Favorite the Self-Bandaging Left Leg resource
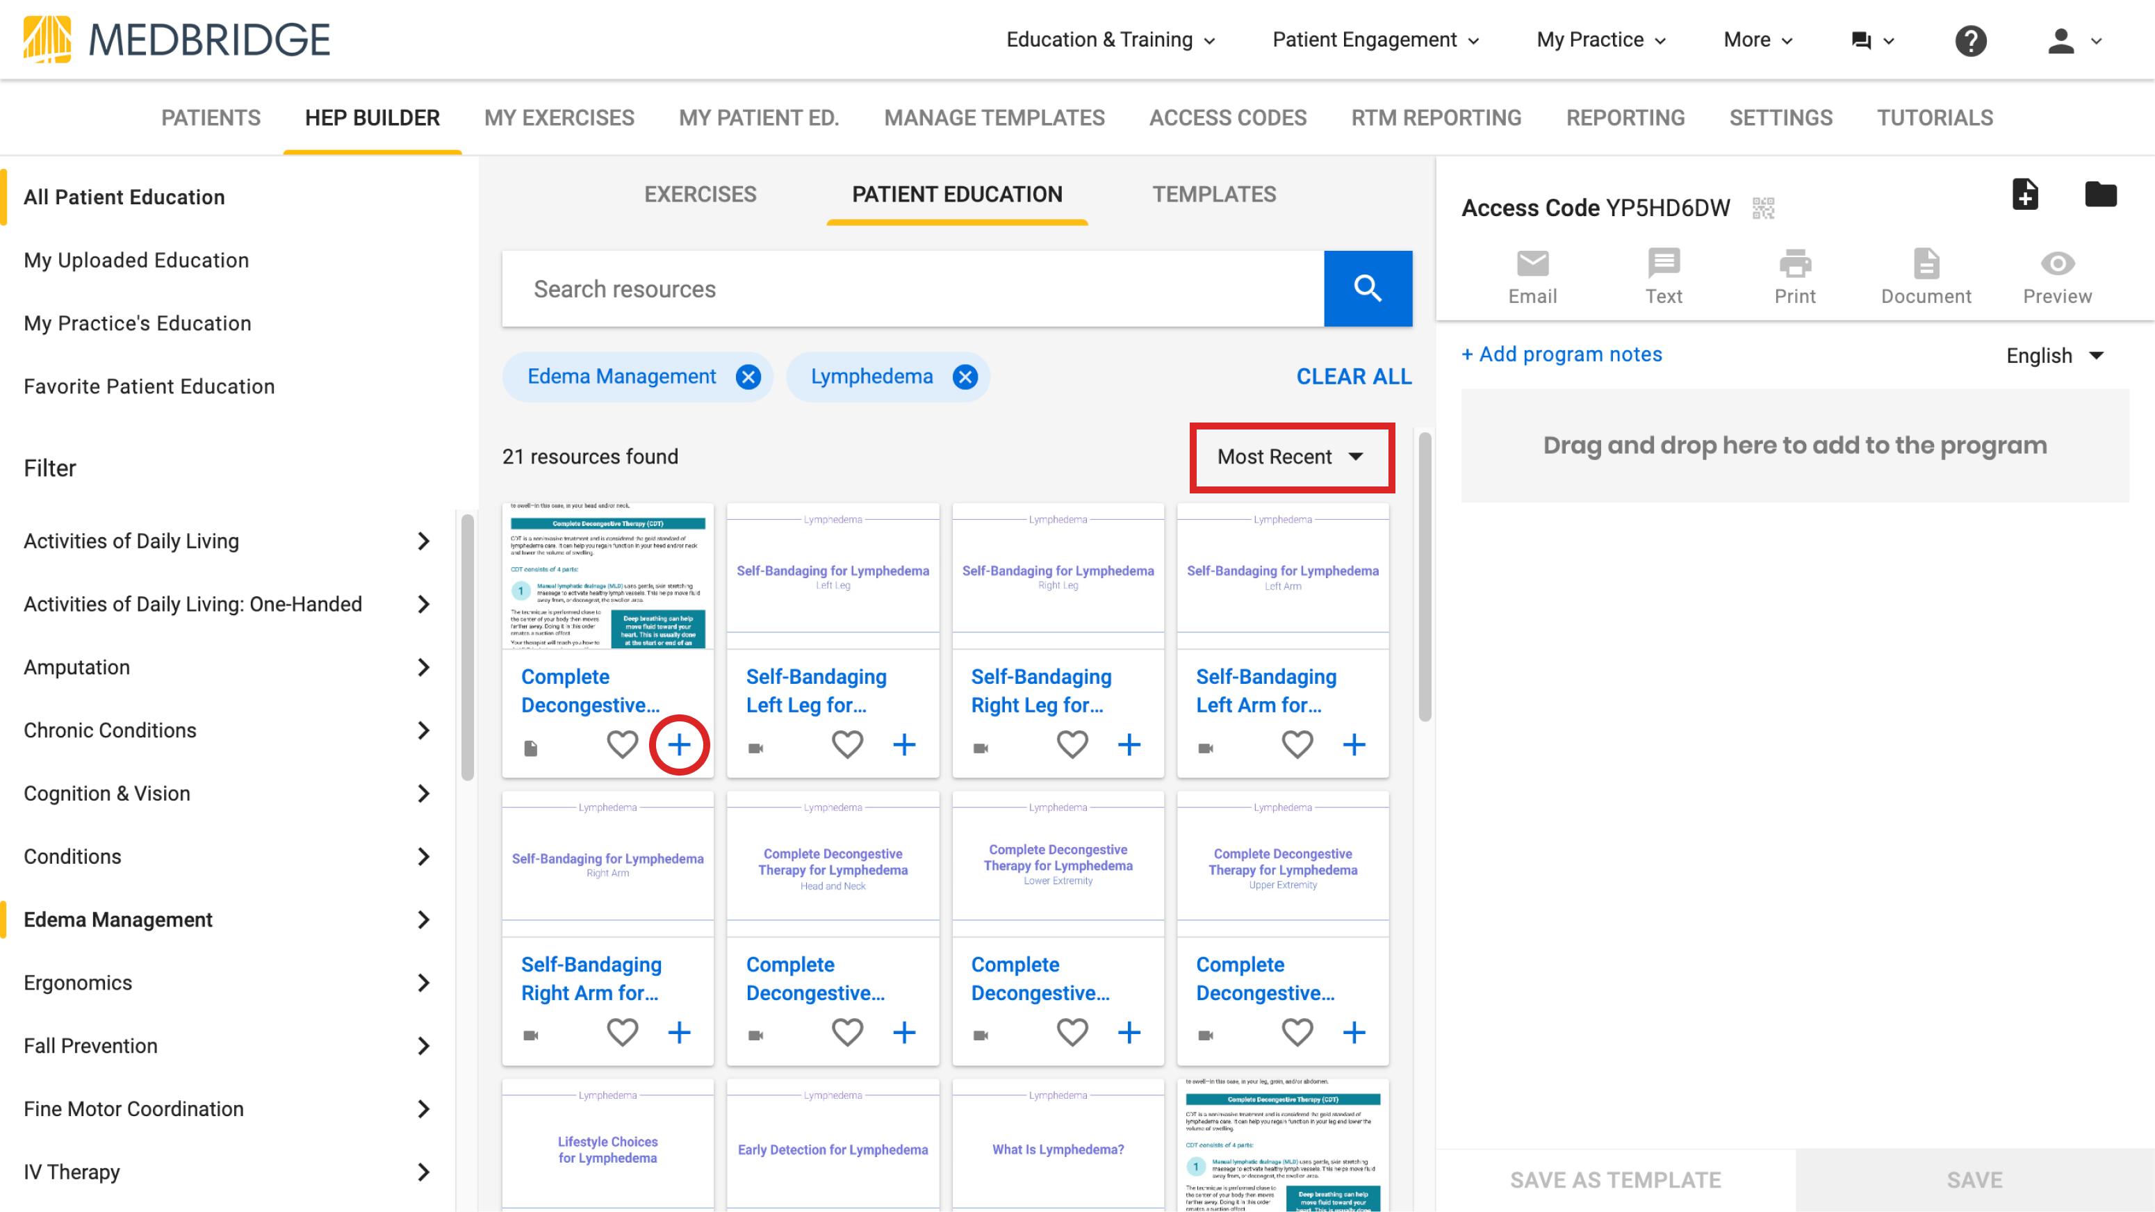The height and width of the screenshot is (1212, 2155). [847, 744]
